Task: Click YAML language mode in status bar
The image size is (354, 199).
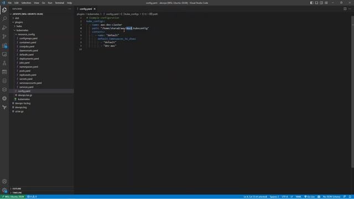Action: point(298,197)
